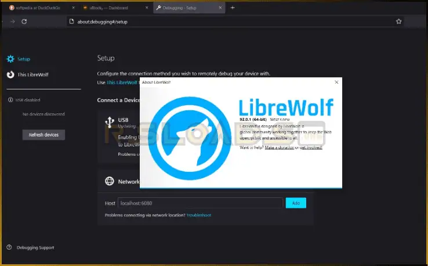
Task: Bookmark this page with star icon
Action: [398, 21]
